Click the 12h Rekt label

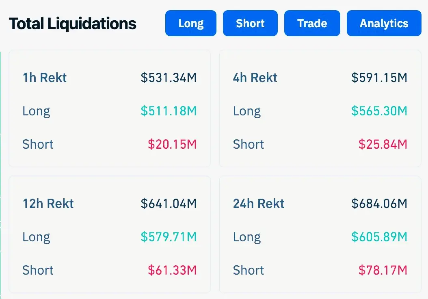48,204
